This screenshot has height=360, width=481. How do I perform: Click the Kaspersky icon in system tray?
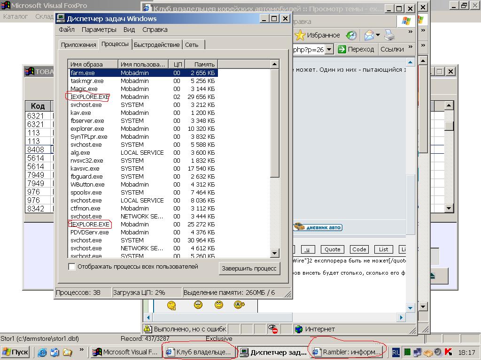pyautogui.click(x=448, y=352)
